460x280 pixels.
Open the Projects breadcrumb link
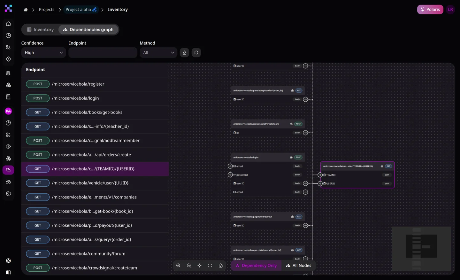[47, 9]
